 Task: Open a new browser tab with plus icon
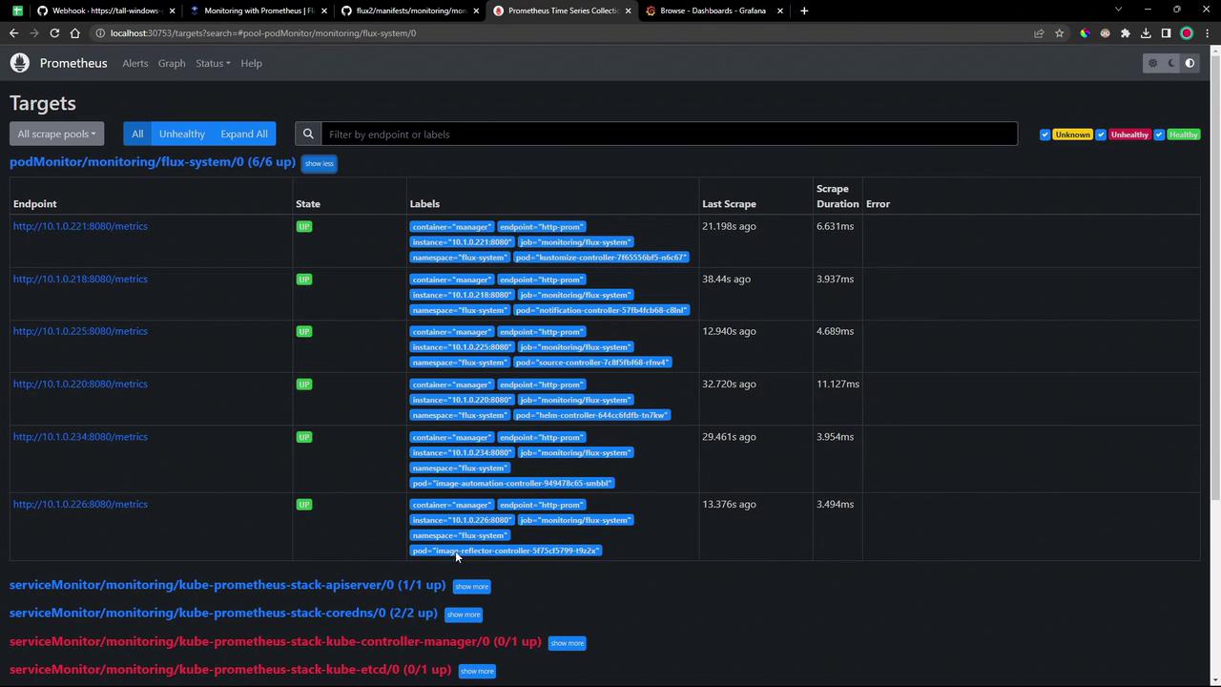[x=804, y=10]
